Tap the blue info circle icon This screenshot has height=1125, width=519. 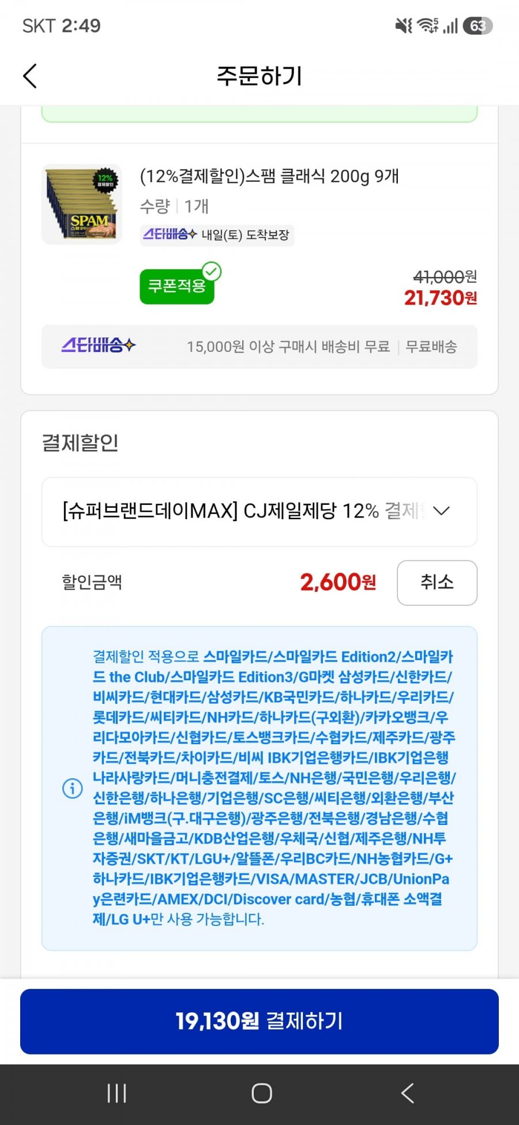coord(73,788)
